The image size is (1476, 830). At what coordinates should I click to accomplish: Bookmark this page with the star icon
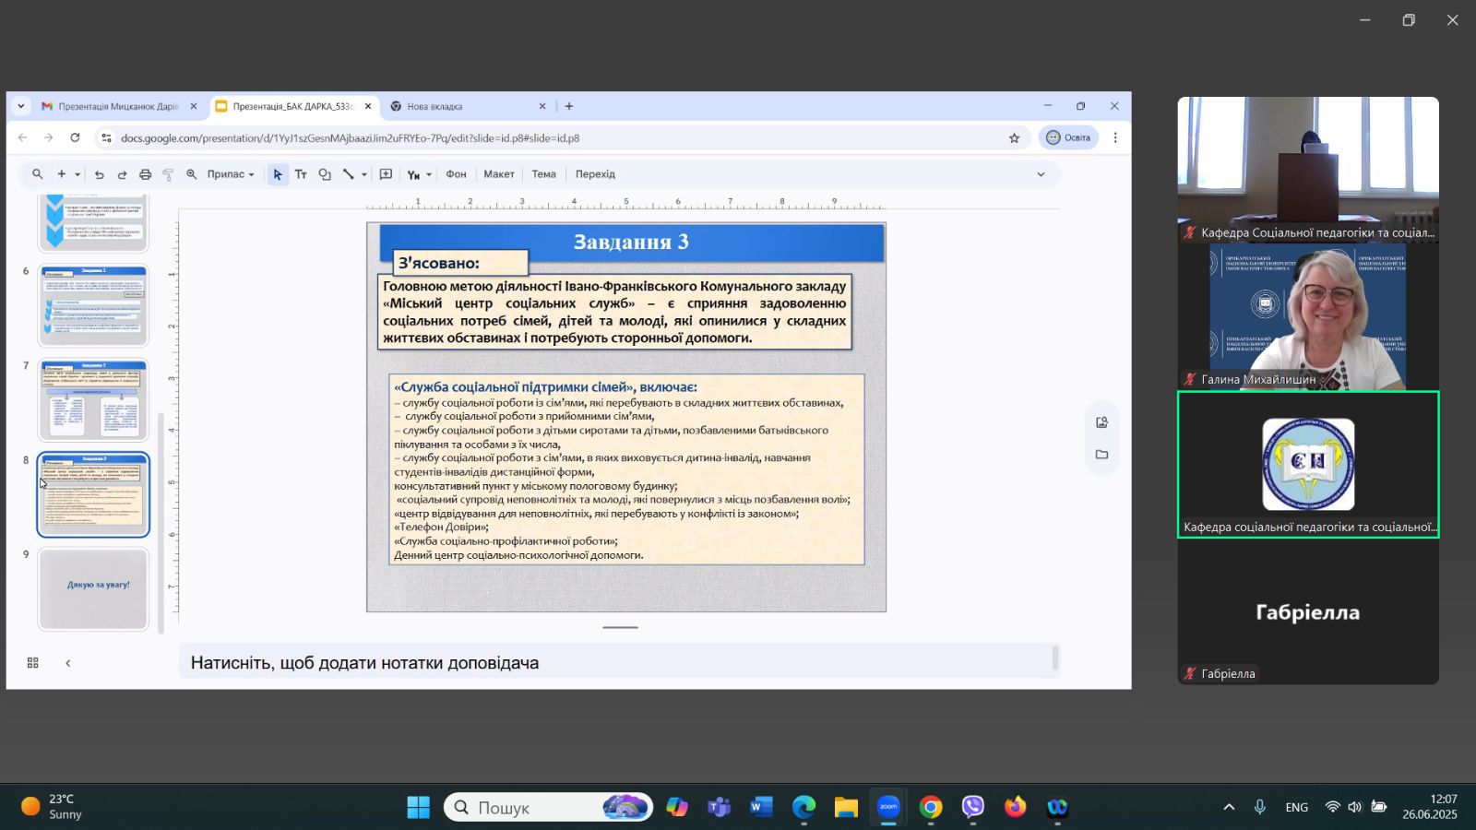pos(1014,138)
